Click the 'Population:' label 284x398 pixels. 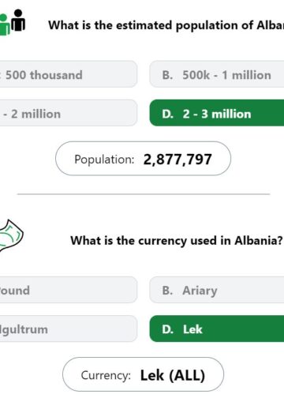pos(104,160)
